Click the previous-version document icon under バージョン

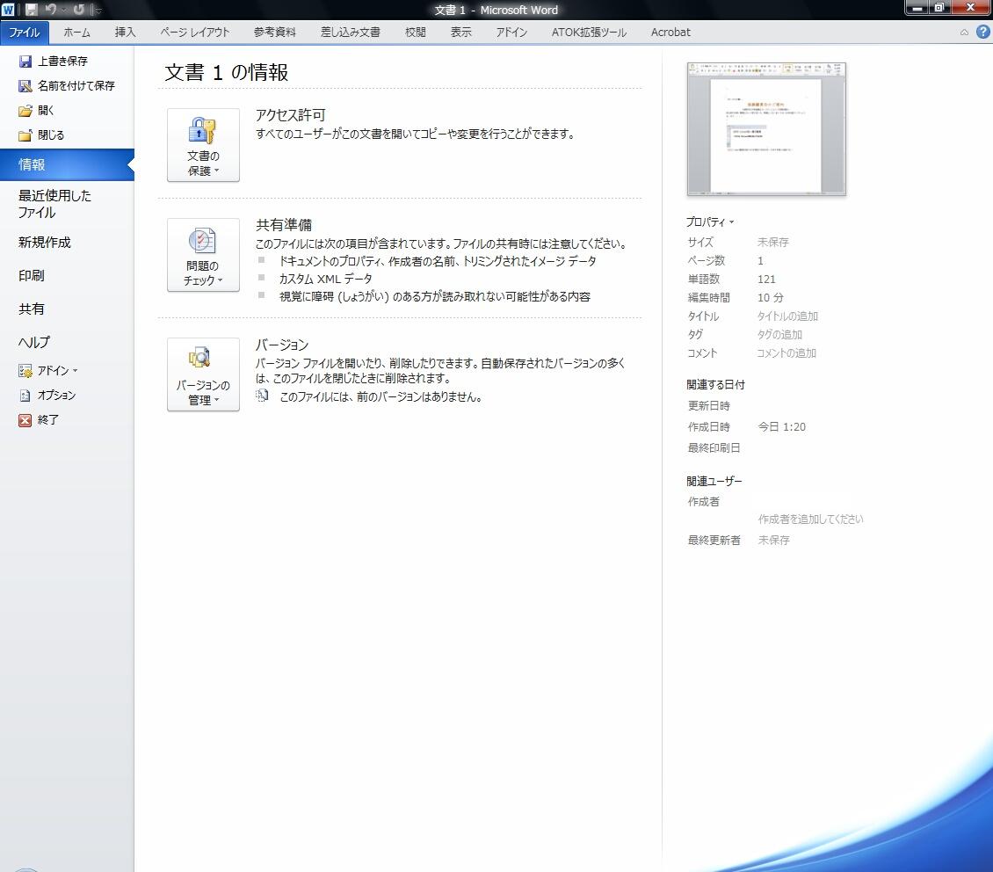262,396
